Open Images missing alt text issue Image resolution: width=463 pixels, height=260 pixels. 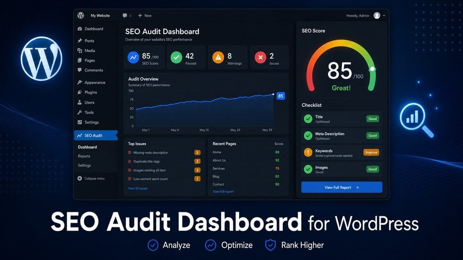[x=164, y=170]
